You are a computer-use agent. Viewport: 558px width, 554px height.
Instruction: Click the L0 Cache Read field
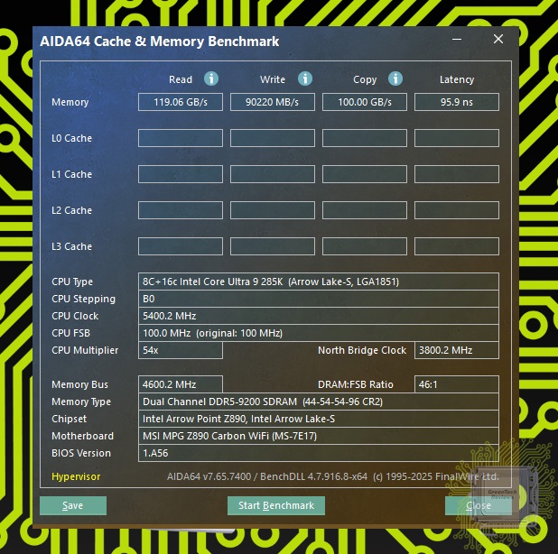click(181, 138)
